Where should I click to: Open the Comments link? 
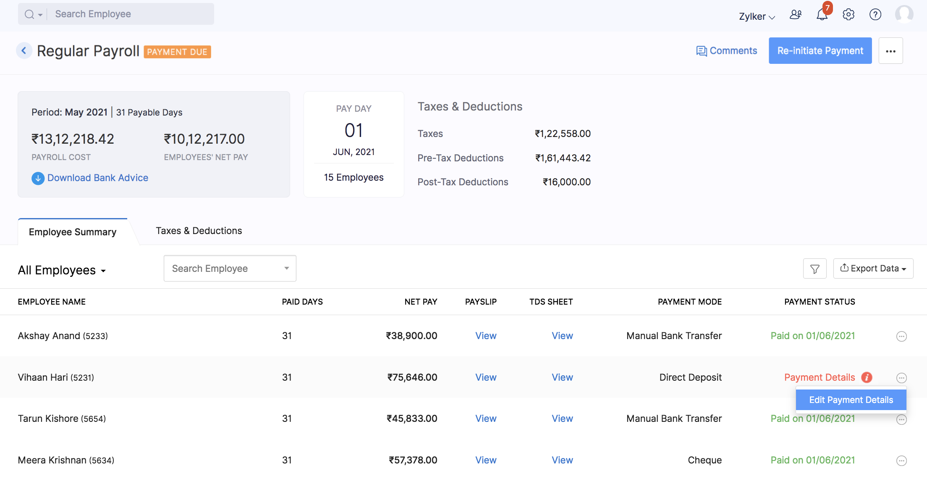(x=727, y=51)
